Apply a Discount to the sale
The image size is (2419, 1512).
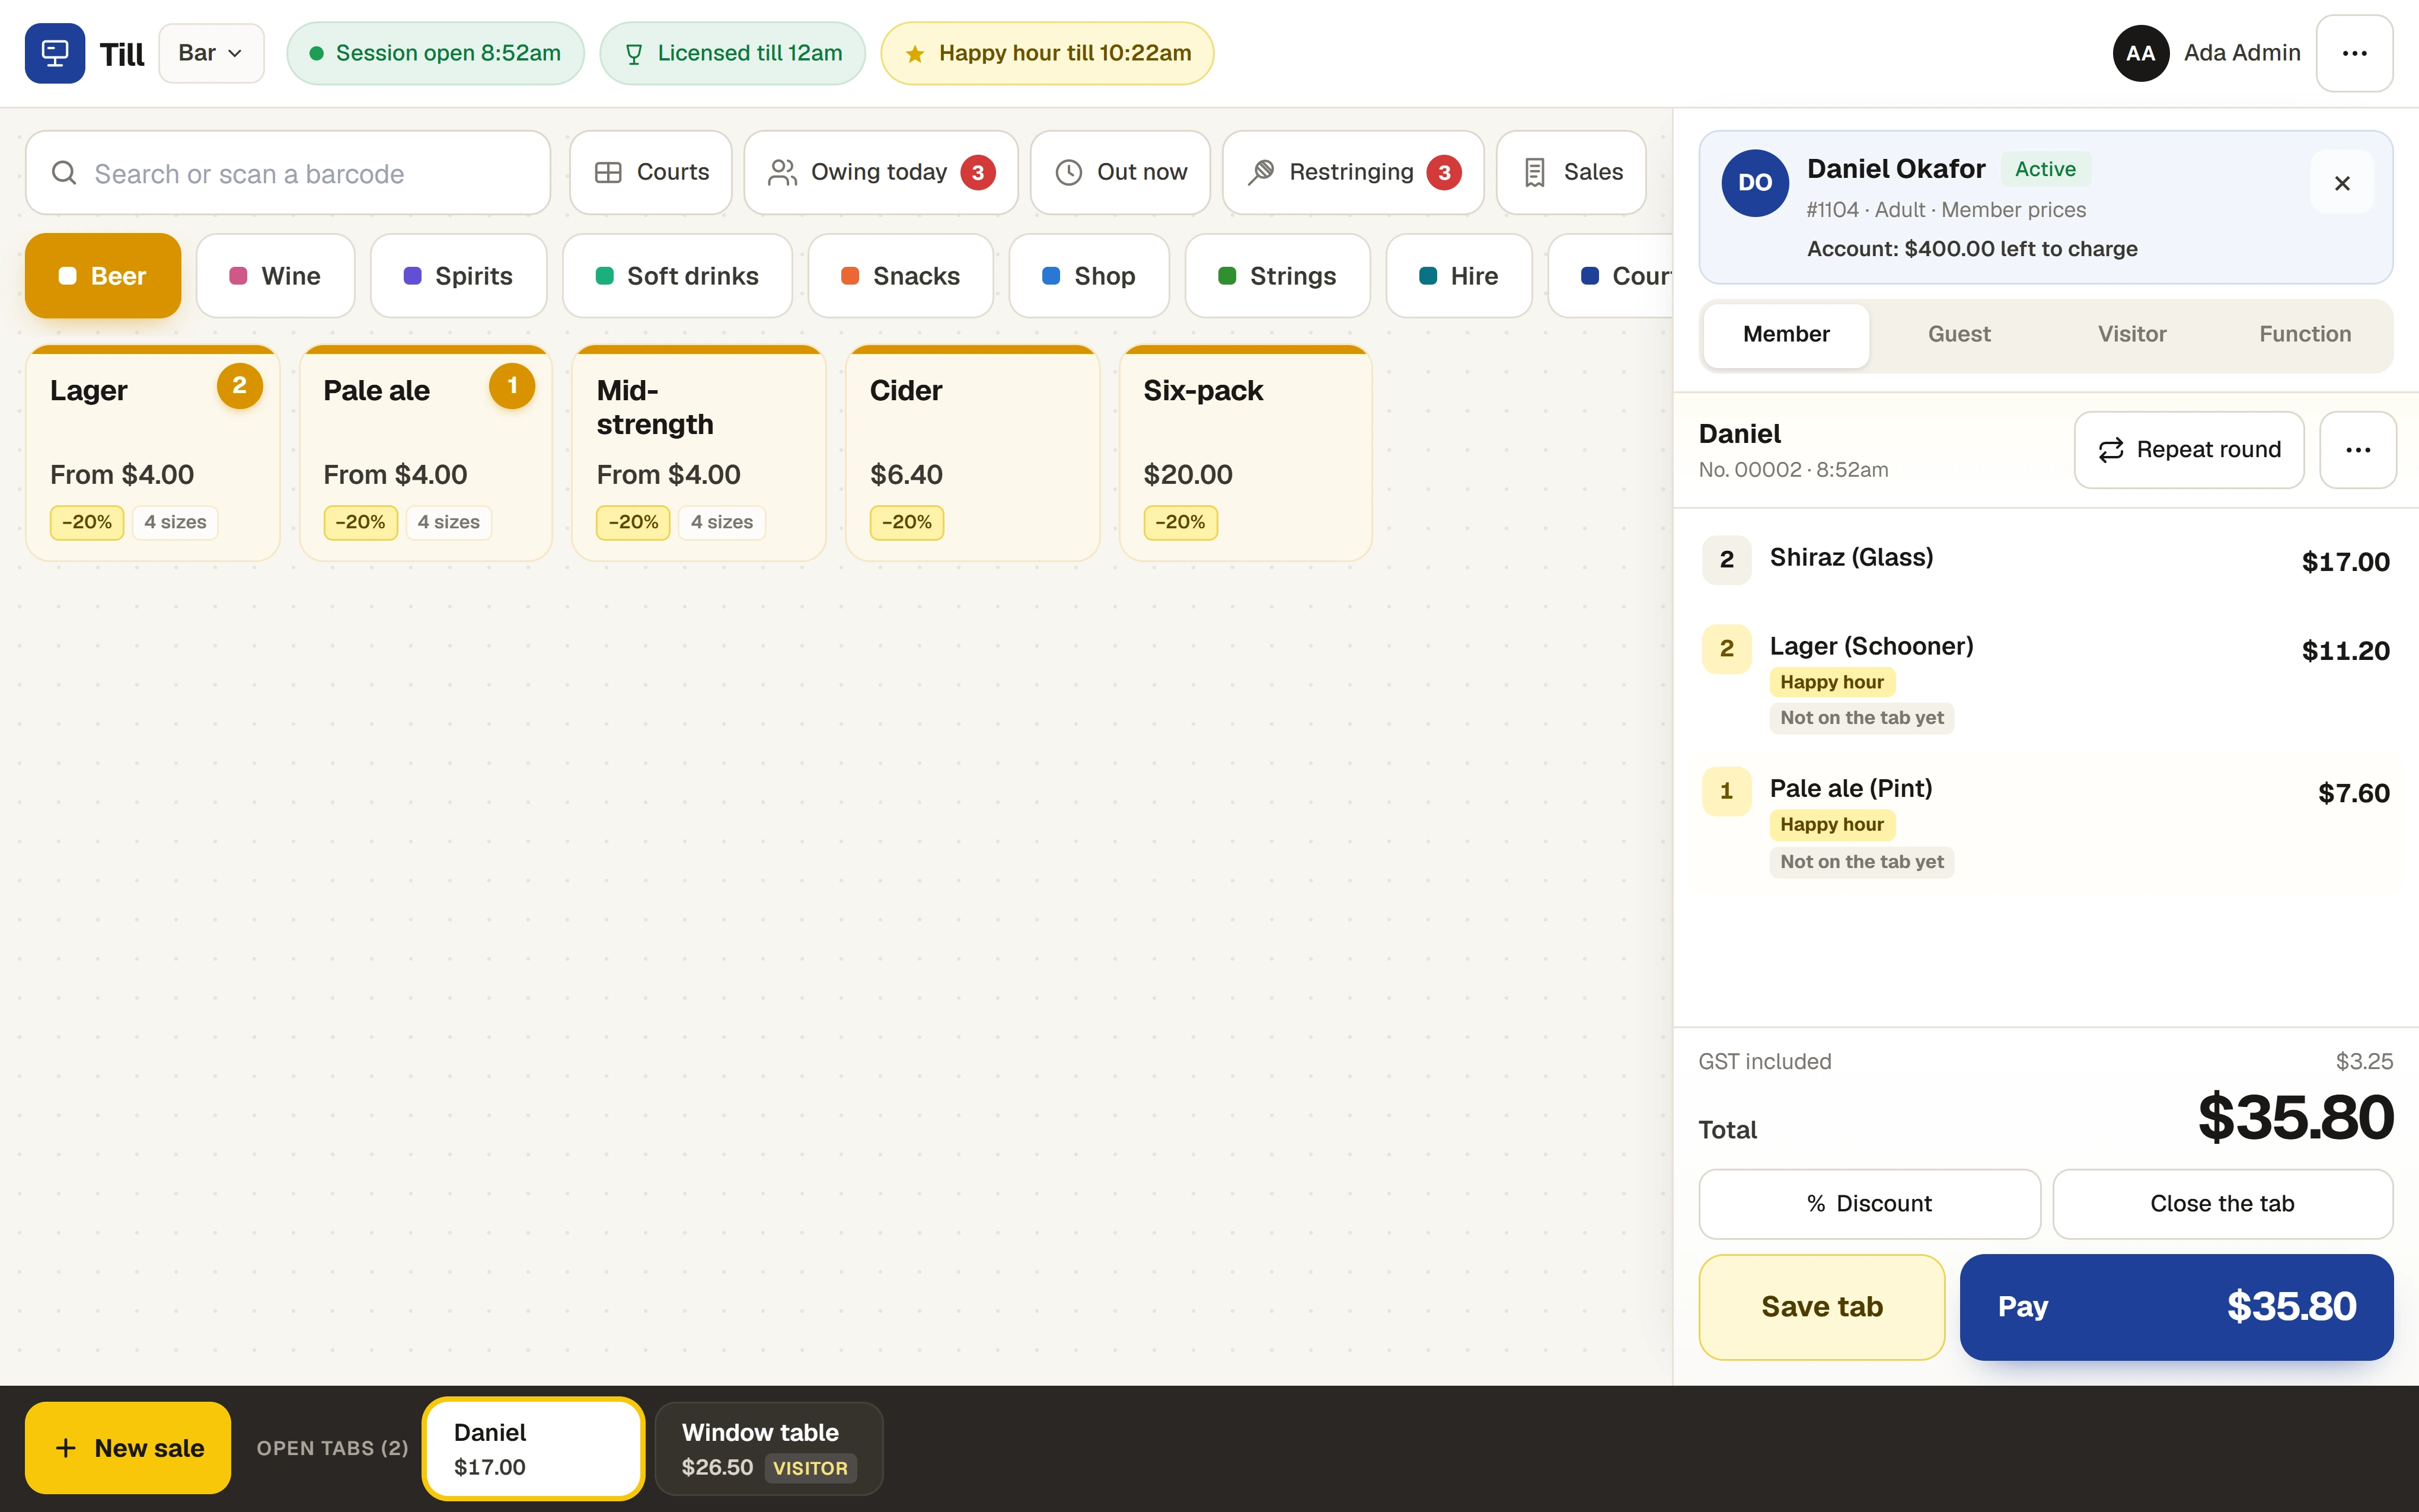(1869, 1204)
